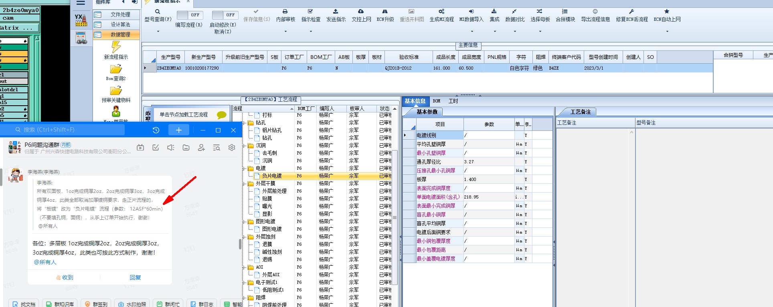The width and height of the screenshot is (773, 307).
Task: Switch to the BOM tab
Action: click(x=437, y=101)
